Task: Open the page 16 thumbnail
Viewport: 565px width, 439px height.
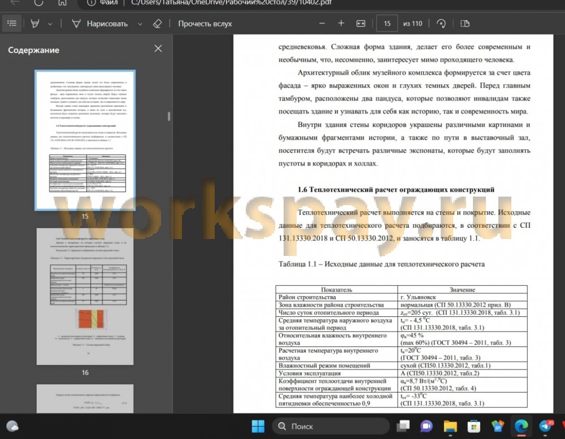Action: pyautogui.click(x=85, y=296)
